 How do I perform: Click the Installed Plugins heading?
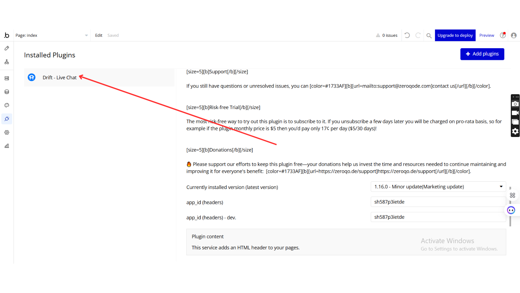49,55
